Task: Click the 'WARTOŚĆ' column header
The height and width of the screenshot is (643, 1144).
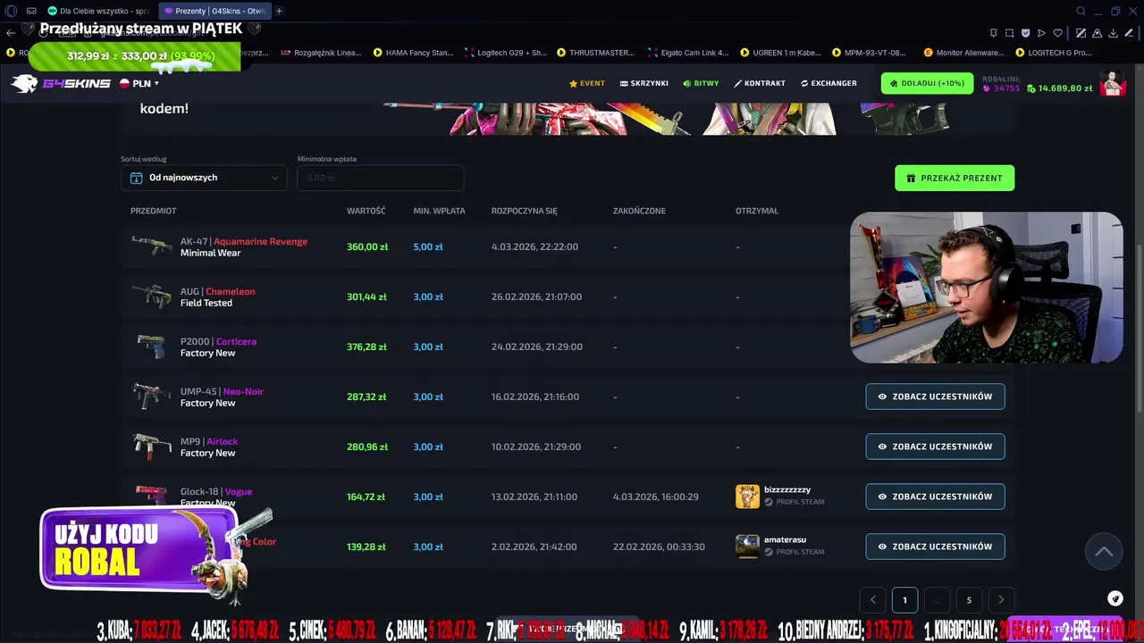Action: point(366,211)
